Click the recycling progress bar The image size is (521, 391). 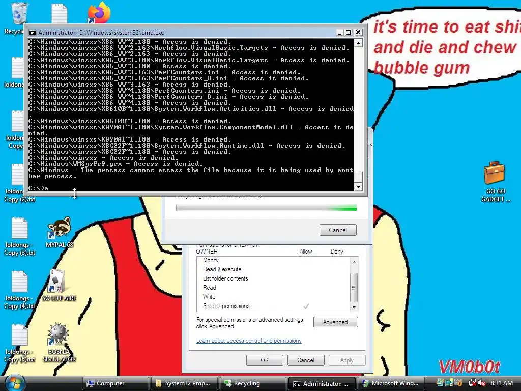click(x=266, y=208)
